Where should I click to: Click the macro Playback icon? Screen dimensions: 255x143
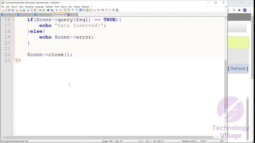(x=110, y=10)
